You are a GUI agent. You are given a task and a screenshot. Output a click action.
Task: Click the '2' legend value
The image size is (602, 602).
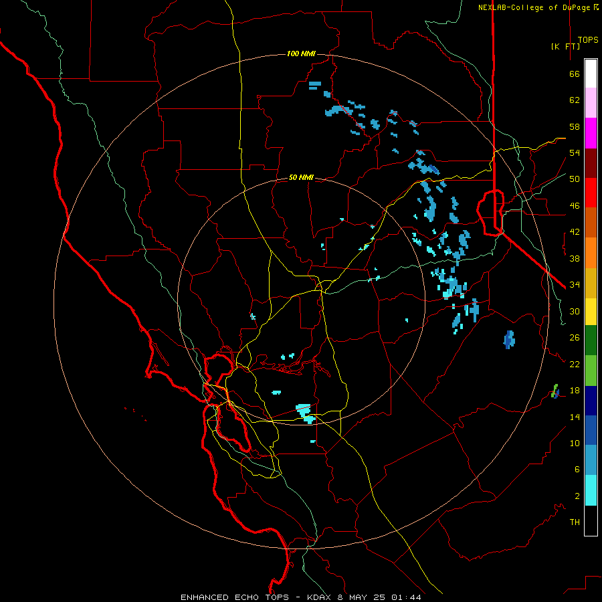click(577, 496)
